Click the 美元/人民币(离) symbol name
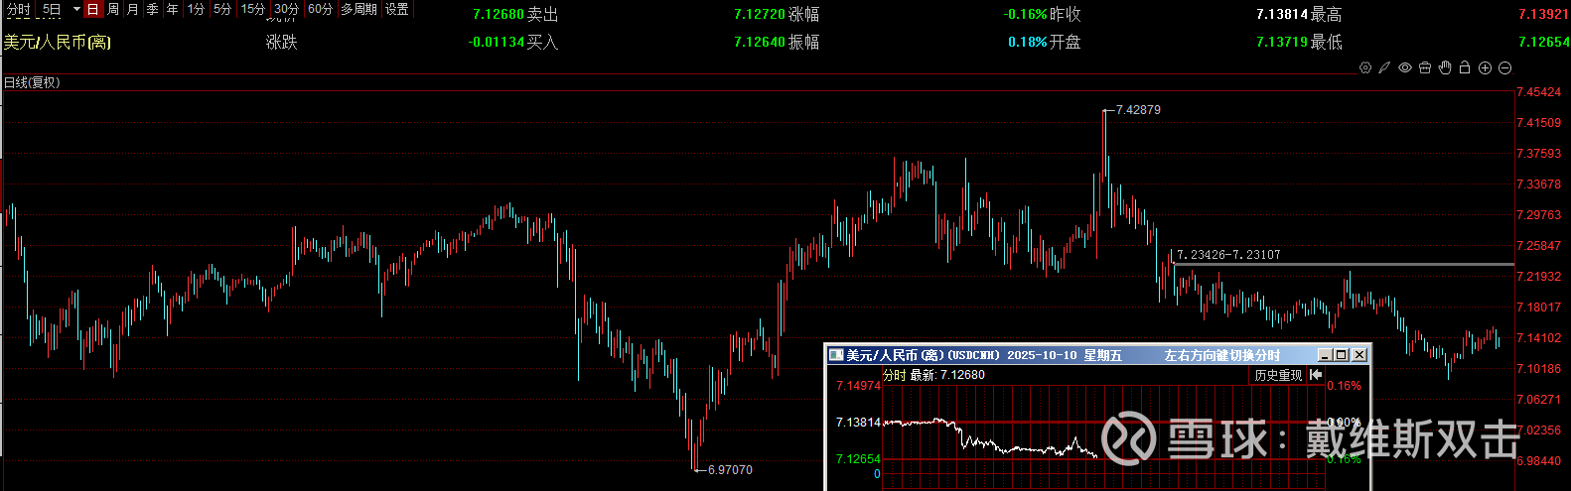Image resolution: width=1571 pixels, height=491 pixels. (58, 42)
